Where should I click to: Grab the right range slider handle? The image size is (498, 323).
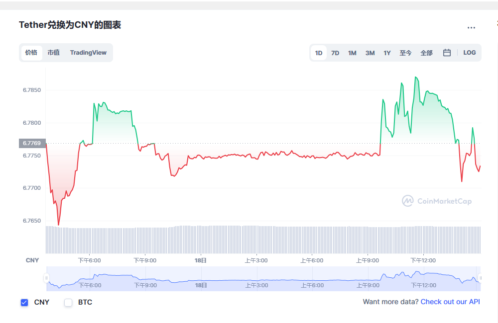[x=480, y=278]
